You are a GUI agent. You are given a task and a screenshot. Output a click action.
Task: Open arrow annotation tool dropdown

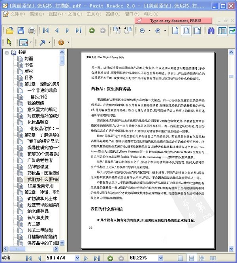(x=50, y=42)
